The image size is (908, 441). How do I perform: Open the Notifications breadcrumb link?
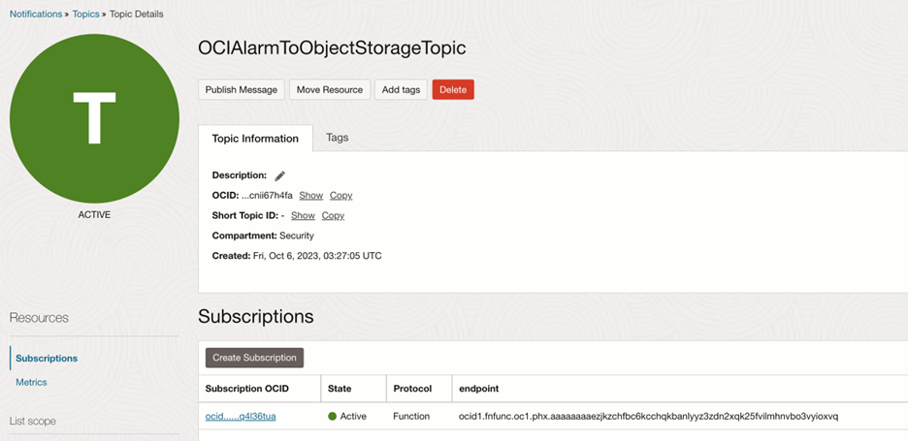(x=36, y=15)
